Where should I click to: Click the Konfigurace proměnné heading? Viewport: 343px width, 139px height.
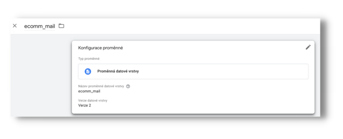pos(100,48)
